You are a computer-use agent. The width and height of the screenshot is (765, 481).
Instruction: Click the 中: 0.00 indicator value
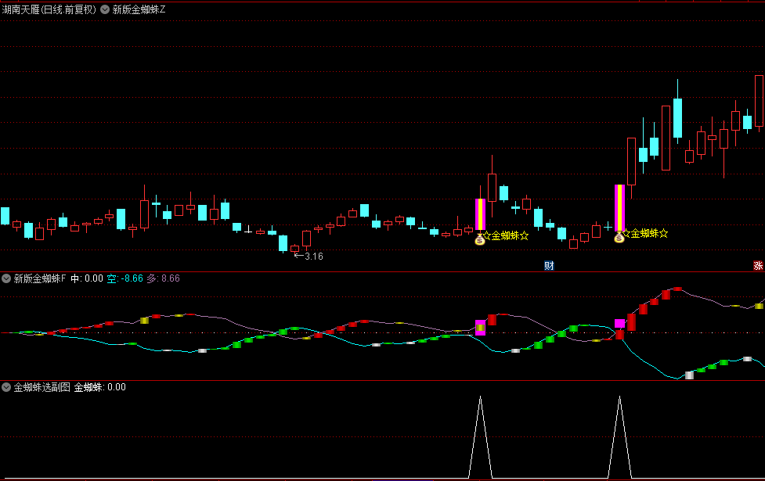tap(87, 278)
